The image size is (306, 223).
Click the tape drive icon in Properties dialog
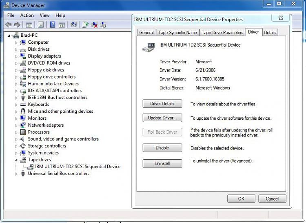click(149, 47)
